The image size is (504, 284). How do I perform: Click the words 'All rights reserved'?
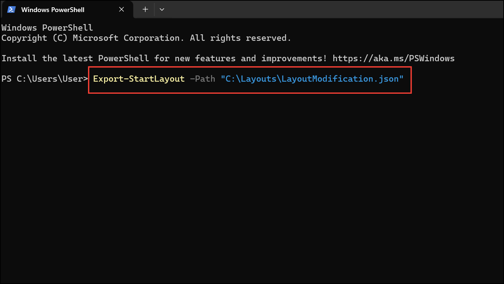click(241, 38)
